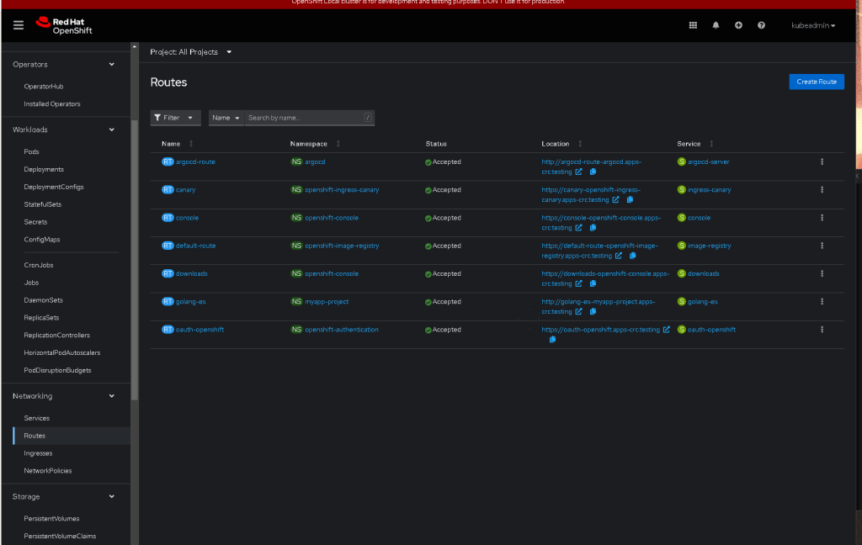Viewport: 862px width, 545px height.
Task: Open kebab menu for downloads row
Action: [x=822, y=274]
